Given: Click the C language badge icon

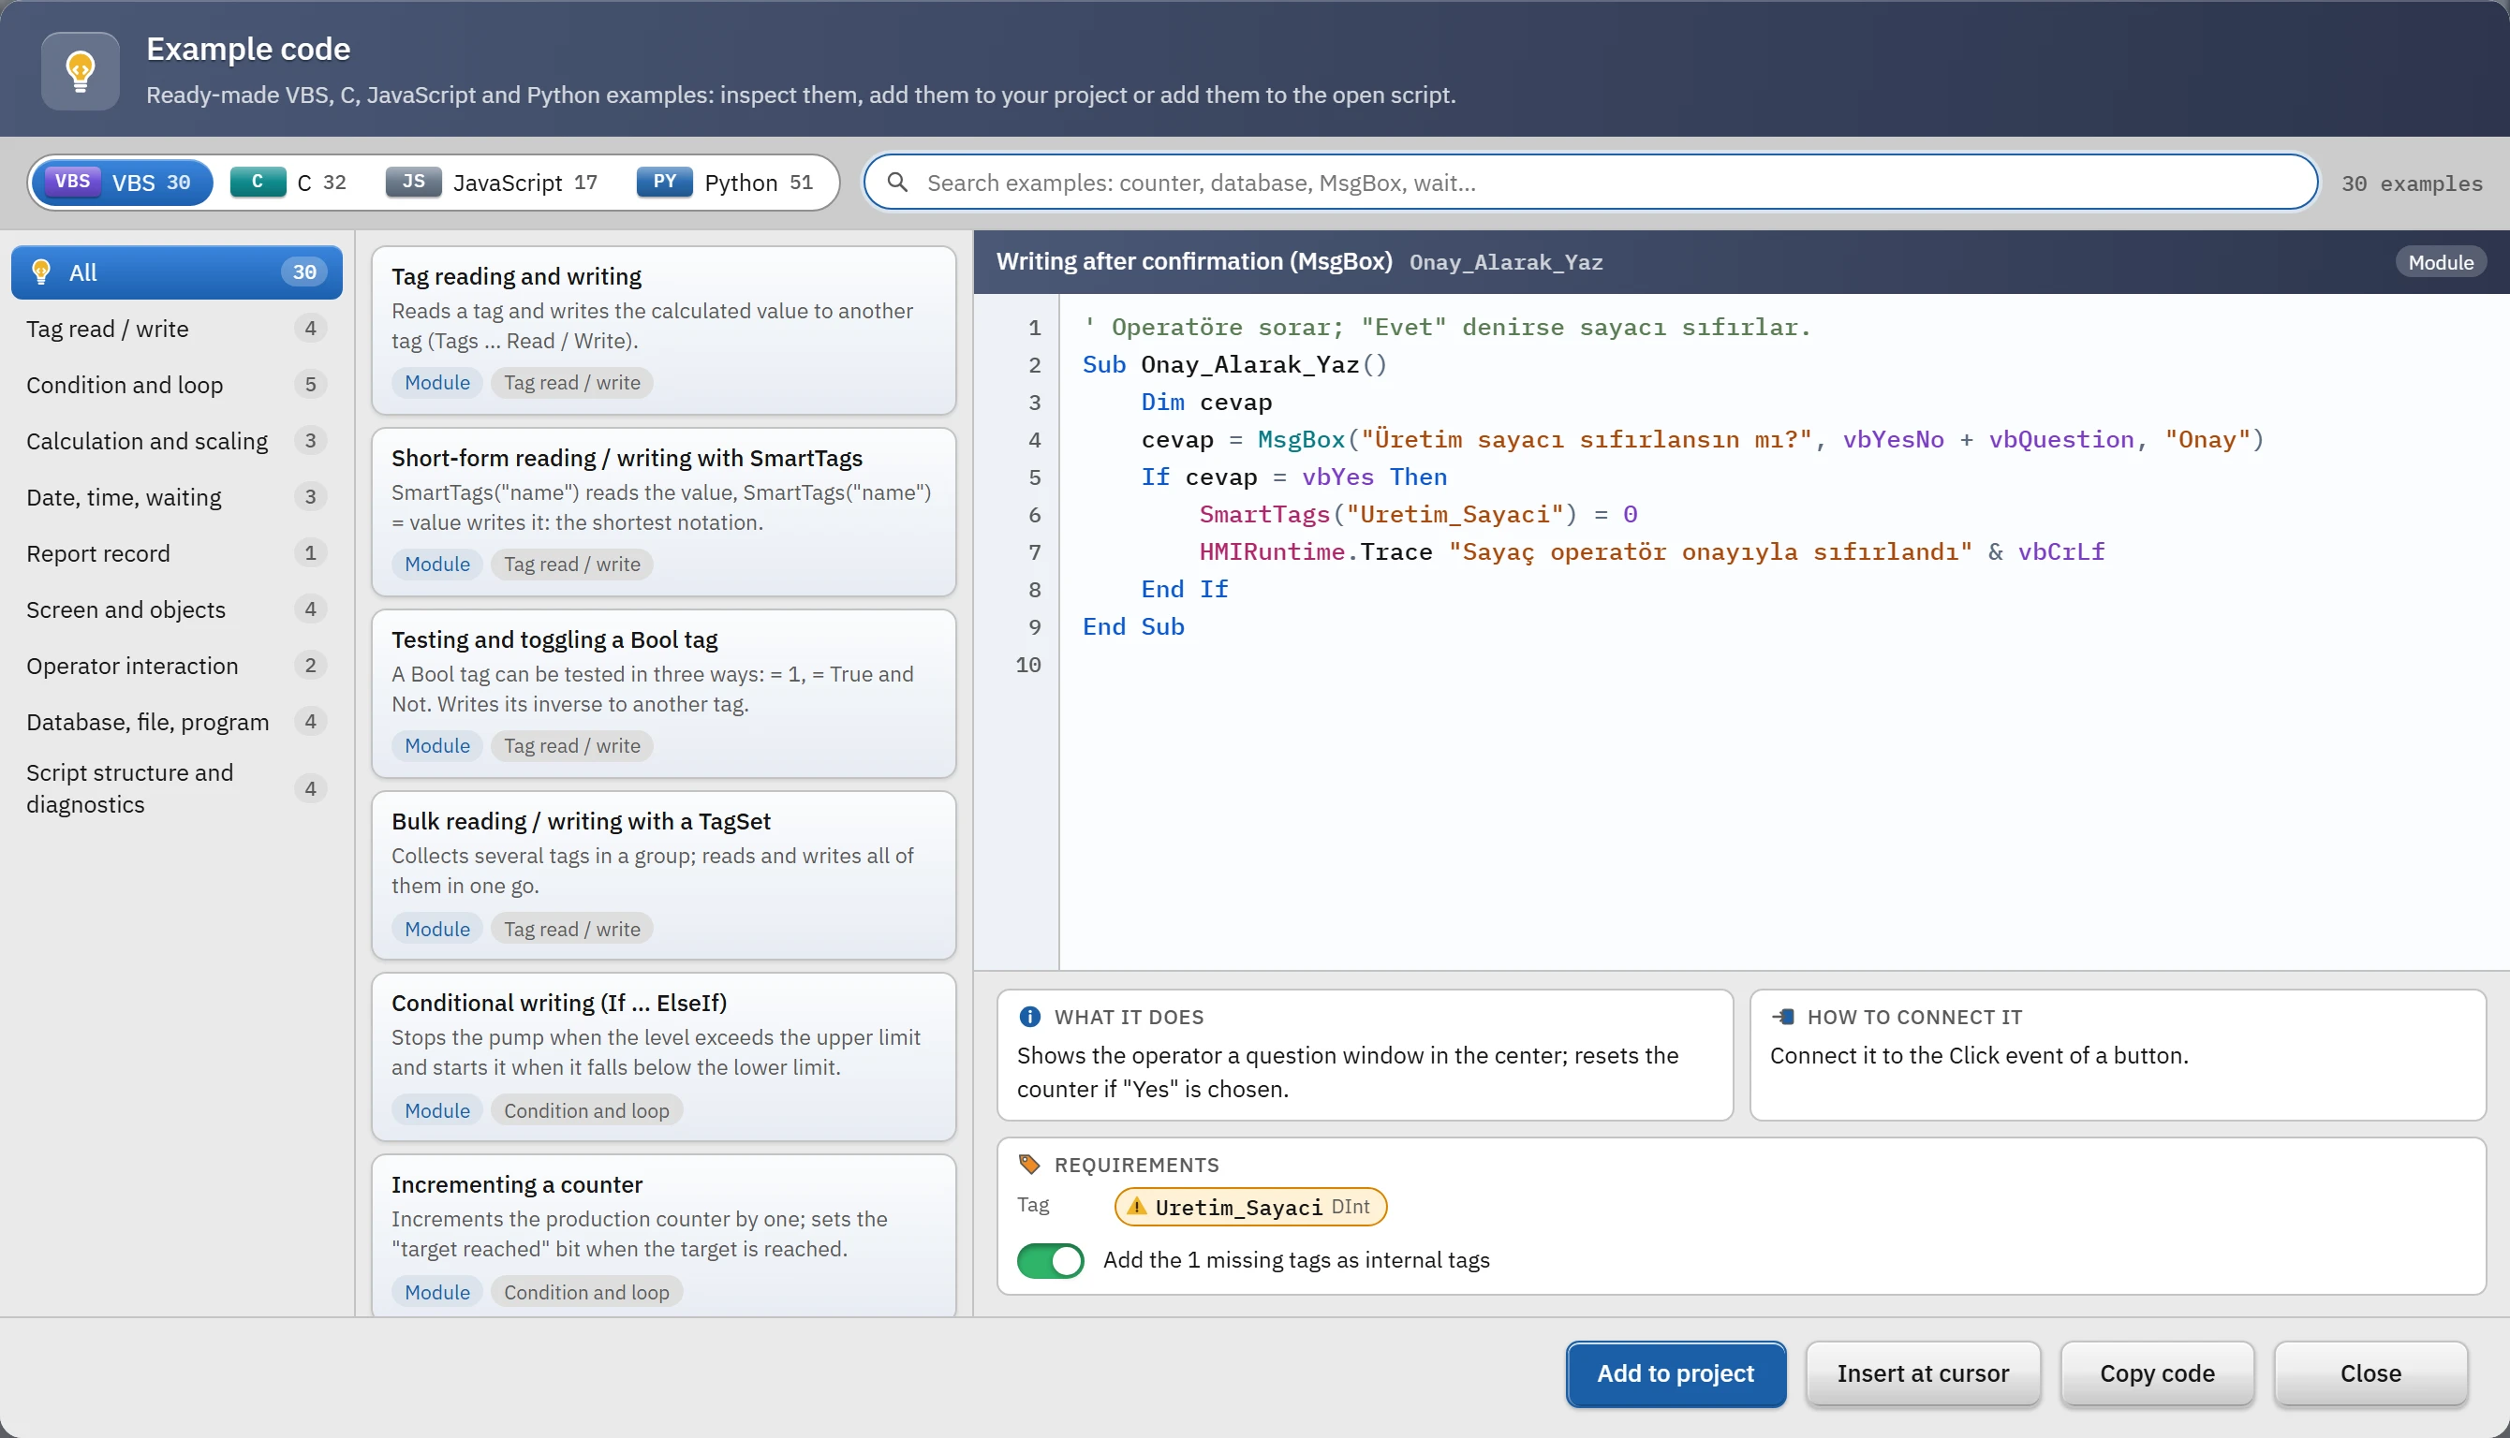Looking at the screenshot, I should click(x=258, y=182).
